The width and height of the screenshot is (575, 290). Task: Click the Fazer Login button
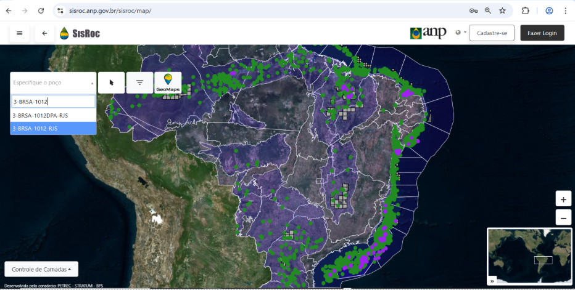pos(542,33)
